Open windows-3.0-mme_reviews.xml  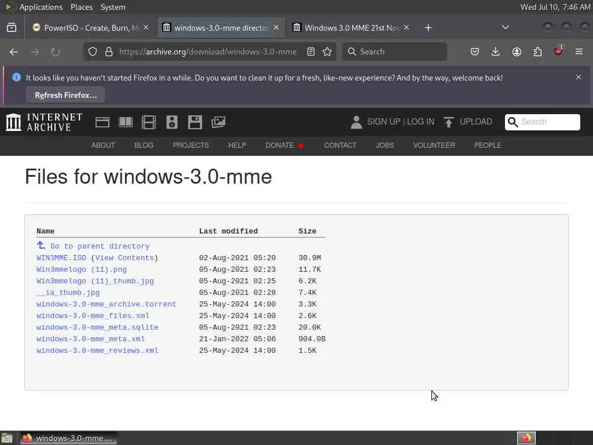97,351
